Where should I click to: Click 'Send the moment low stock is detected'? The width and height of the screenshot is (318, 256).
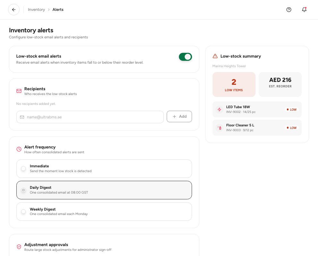tap(61, 171)
